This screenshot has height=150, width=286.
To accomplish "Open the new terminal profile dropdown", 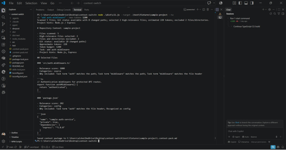I will click(x=200, y=10).
